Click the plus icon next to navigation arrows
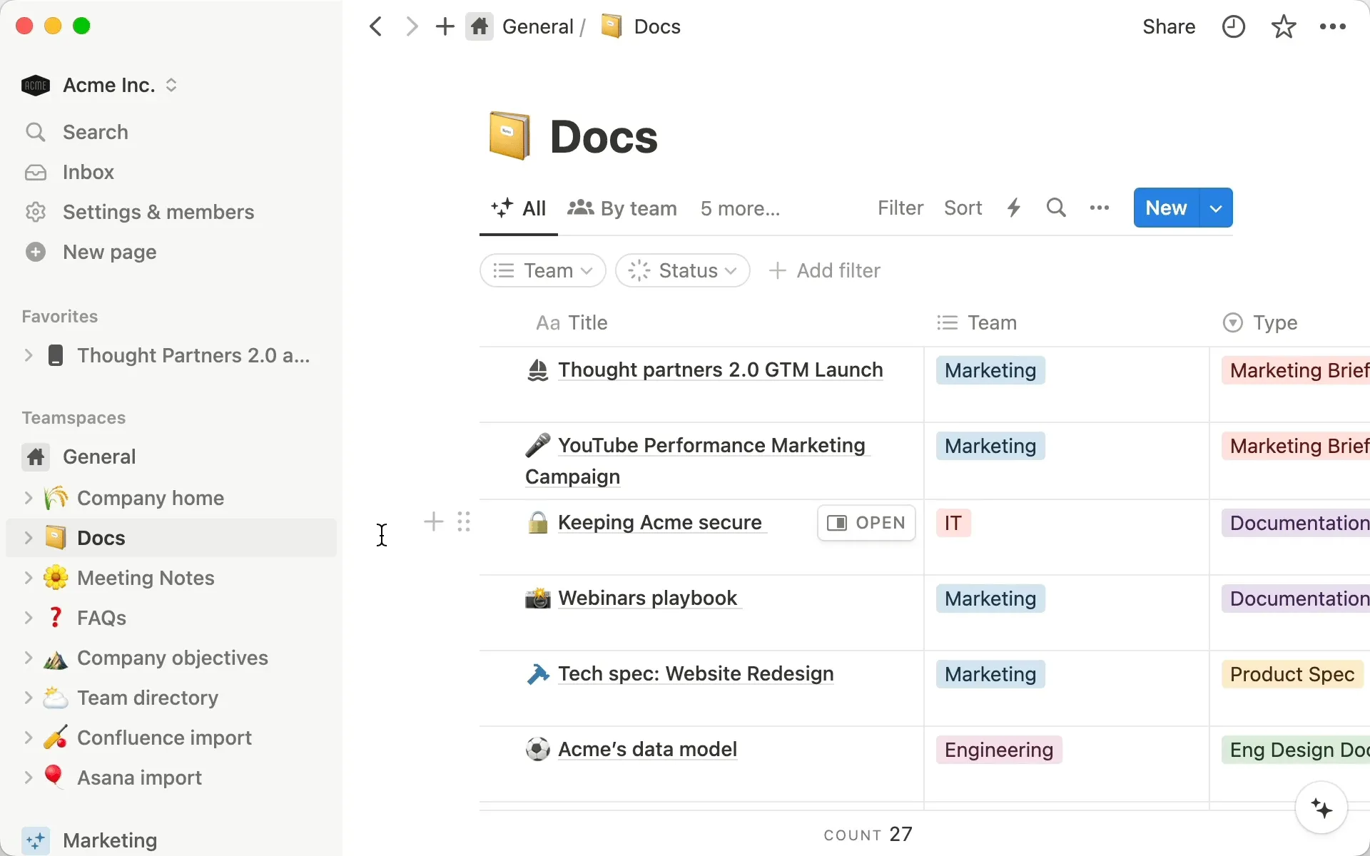This screenshot has height=856, width=1370. click(x=445, y=27)
